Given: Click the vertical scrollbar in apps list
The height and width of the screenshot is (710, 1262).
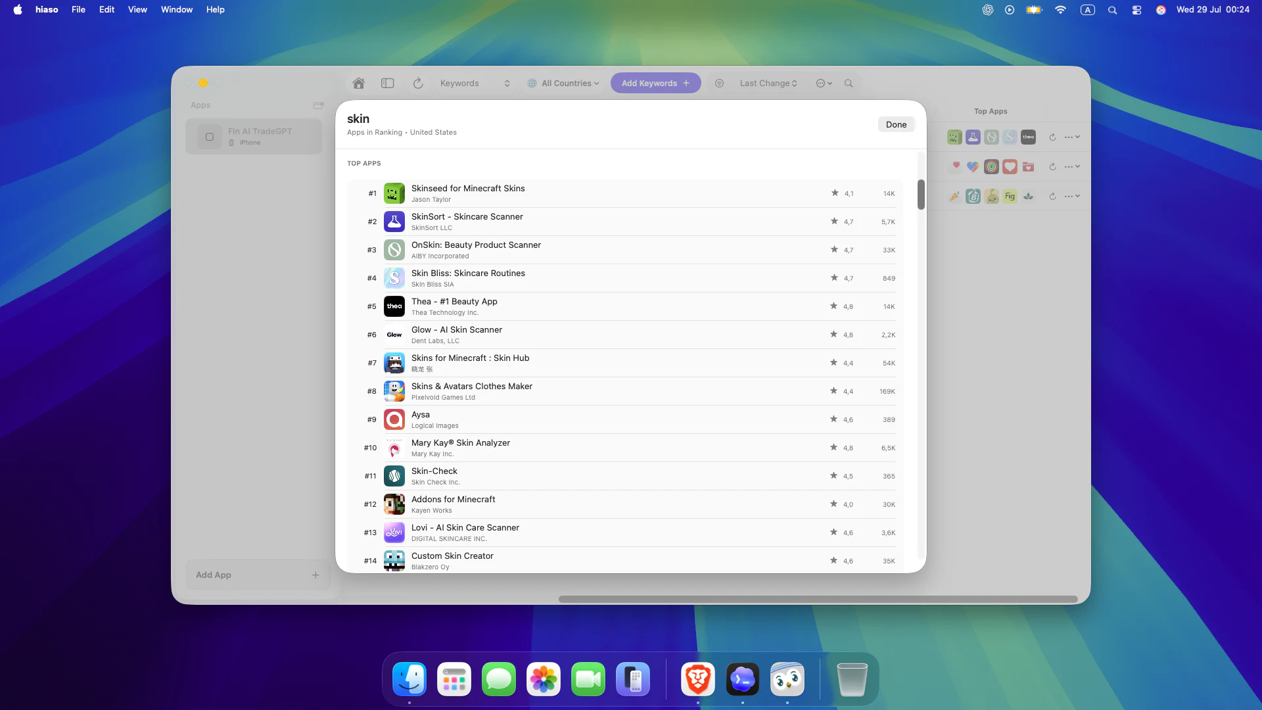Looking at the screenshot, I should (921, 195).
